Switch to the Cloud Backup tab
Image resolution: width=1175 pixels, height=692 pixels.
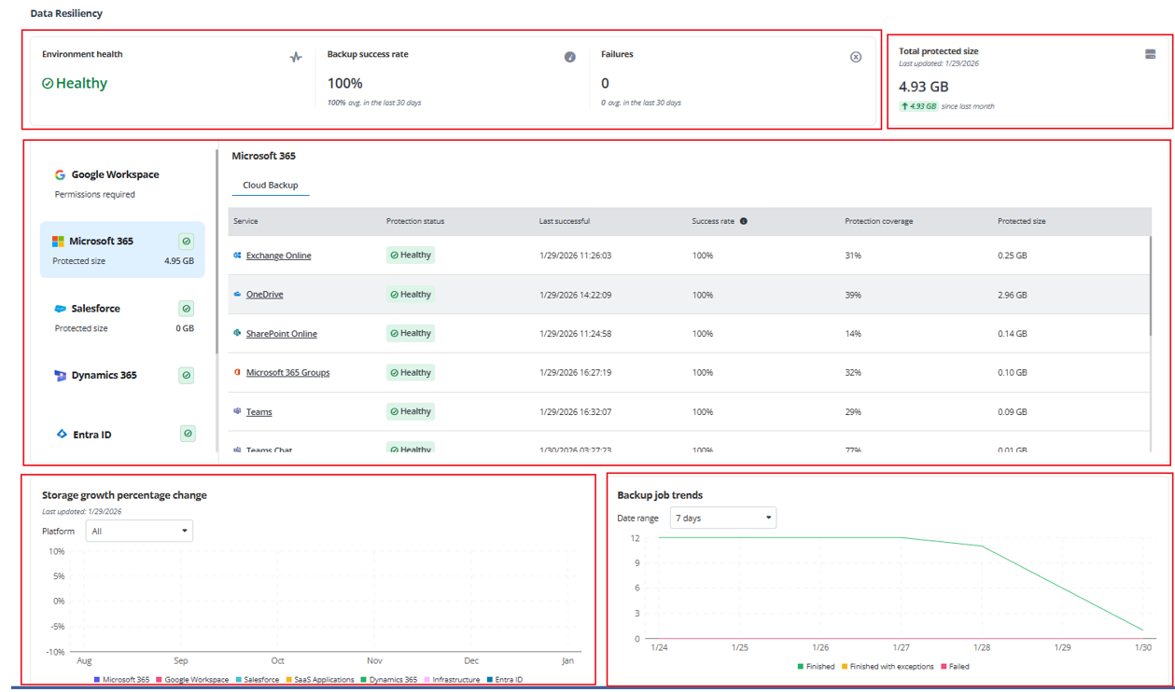tap(271, 186)
